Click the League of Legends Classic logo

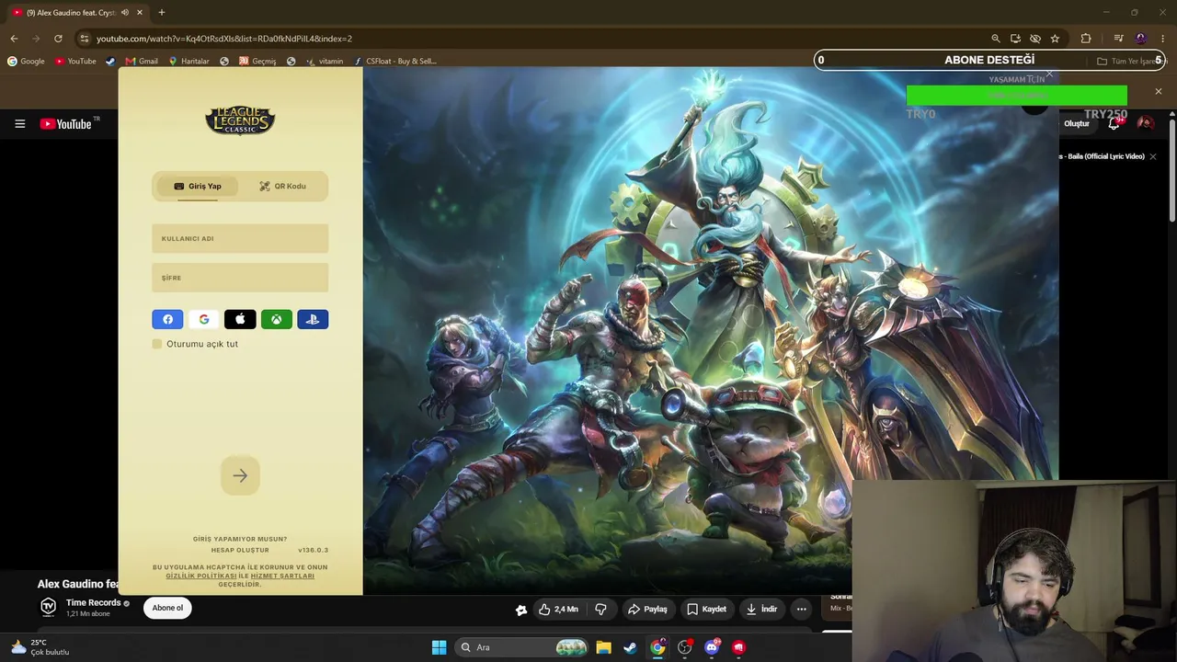coord(240,120)
